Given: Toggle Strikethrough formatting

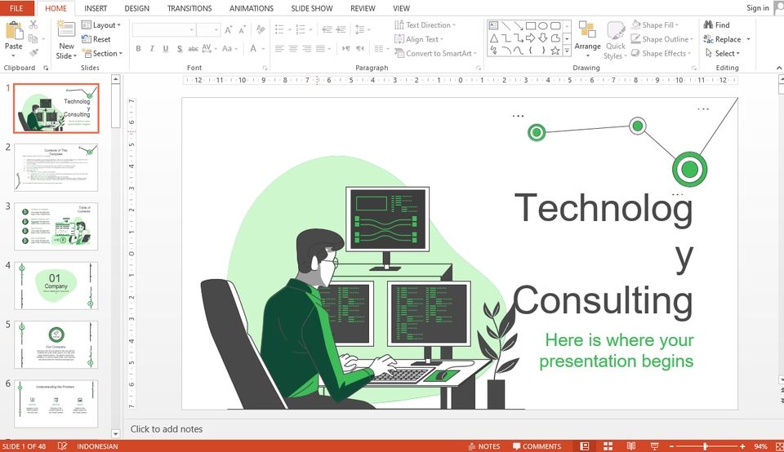Looking at the screenshot, I should pyautogui.click(x=193, y=48).
